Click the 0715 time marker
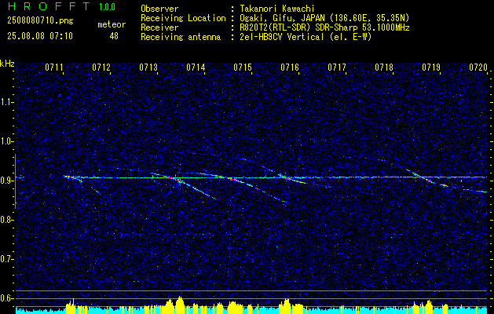This screenshot has width=494, height=314. (x=243, y=68)
